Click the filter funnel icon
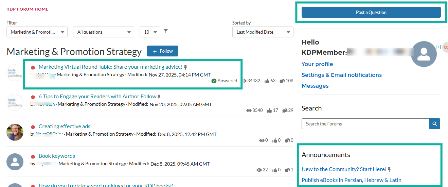 166,31
